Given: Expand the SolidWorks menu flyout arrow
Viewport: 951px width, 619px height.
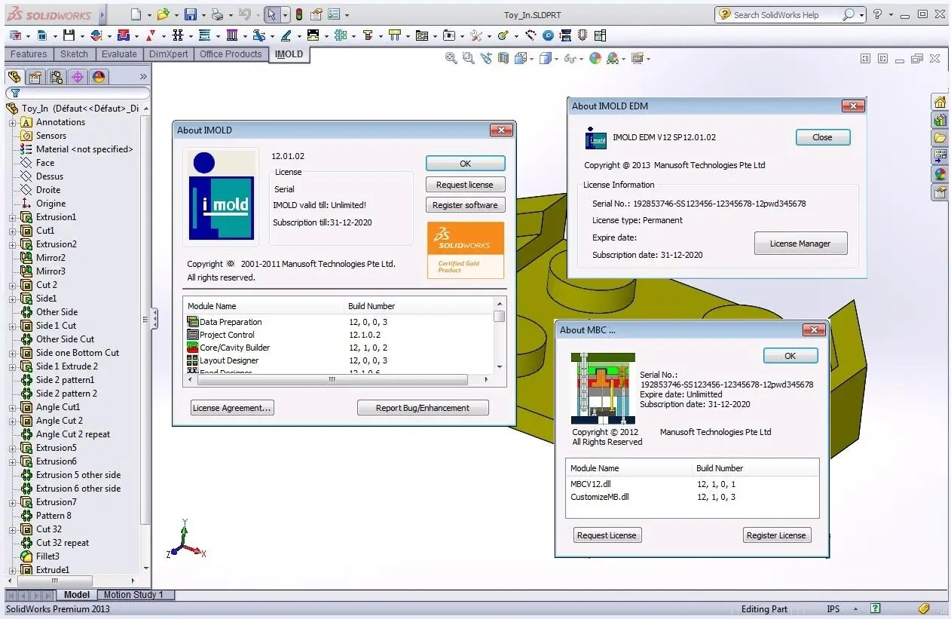Looking at the screenshot, I should [x=102, y=15].
